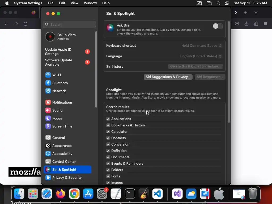Viewport: 272px width, 204px height.
Task: Select Siri & Spotlight in sidebar
Action: [67, 170]
